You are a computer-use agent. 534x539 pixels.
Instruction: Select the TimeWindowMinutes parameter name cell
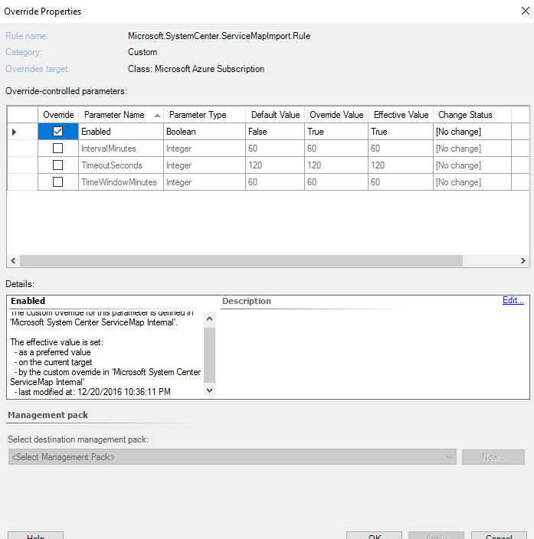coord(121,182)
